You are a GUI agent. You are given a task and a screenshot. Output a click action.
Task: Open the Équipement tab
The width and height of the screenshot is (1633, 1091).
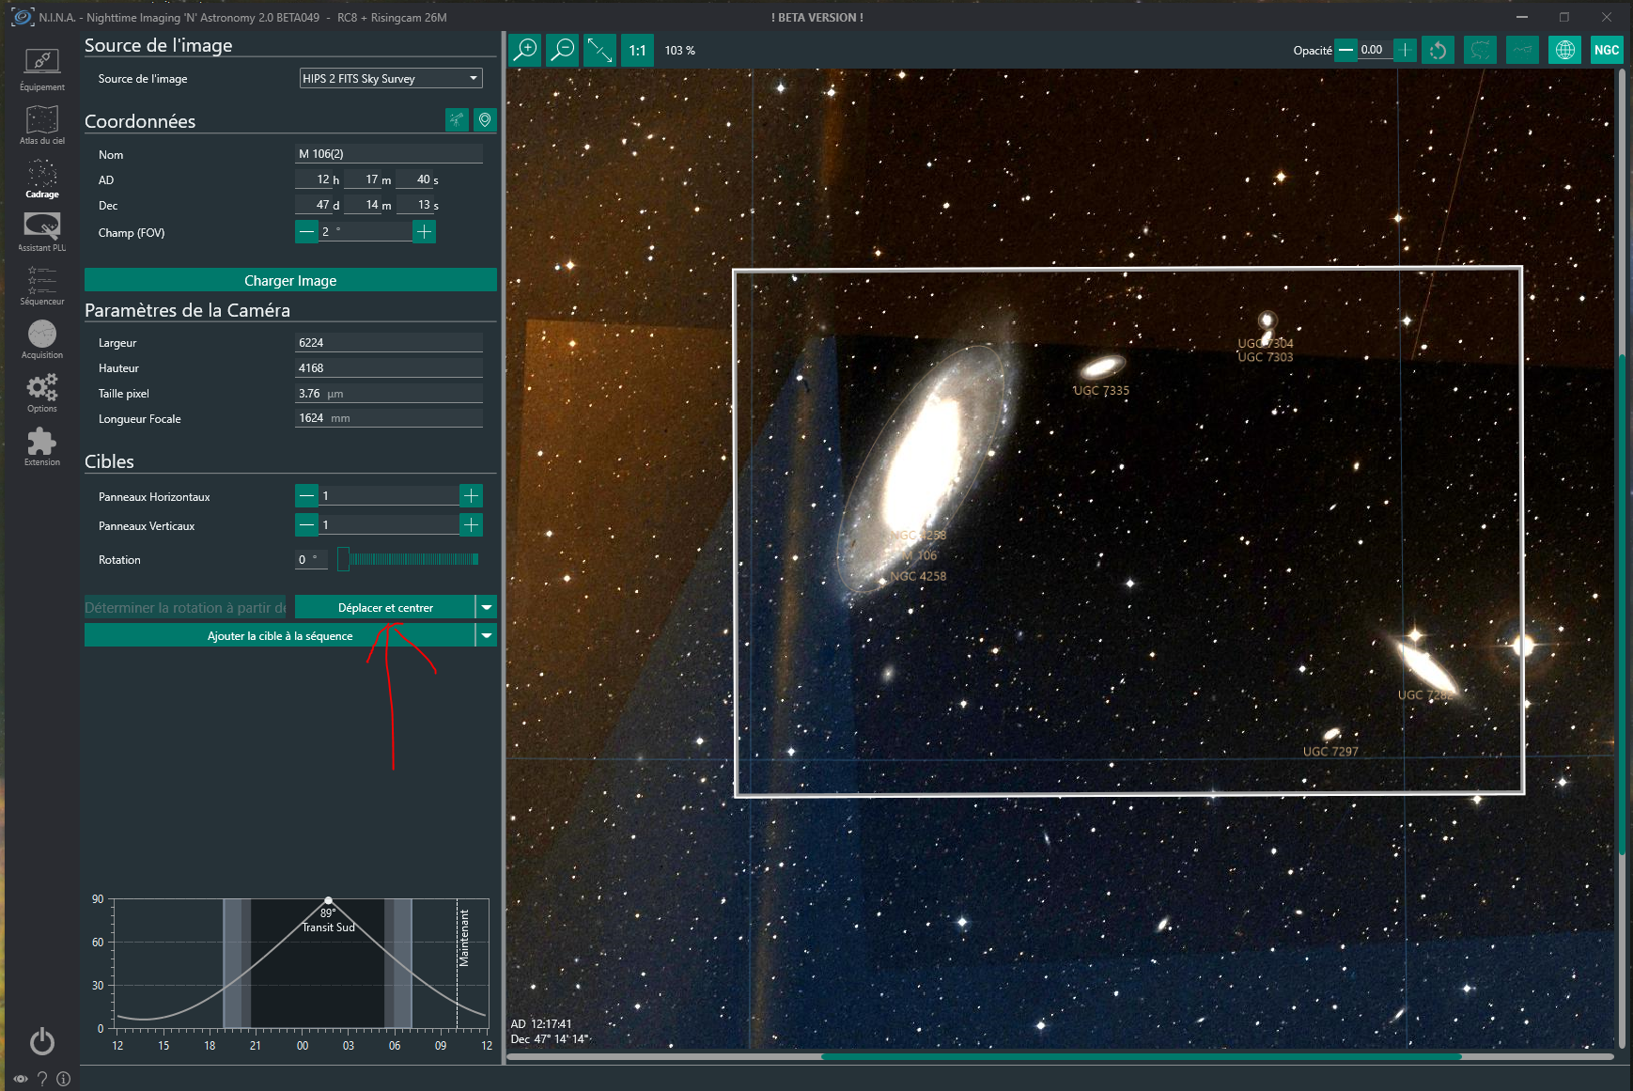[42, 70]
